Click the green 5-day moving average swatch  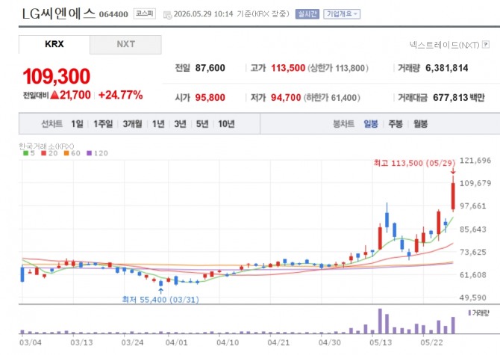pos(26,153)
